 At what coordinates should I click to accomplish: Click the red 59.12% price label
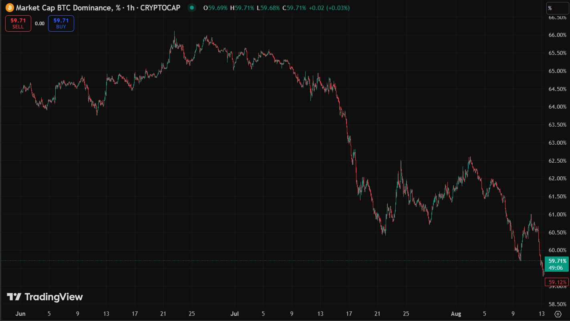[x=557, y=283]
